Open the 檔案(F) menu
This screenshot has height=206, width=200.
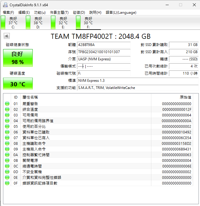click(x=8, y=13)
